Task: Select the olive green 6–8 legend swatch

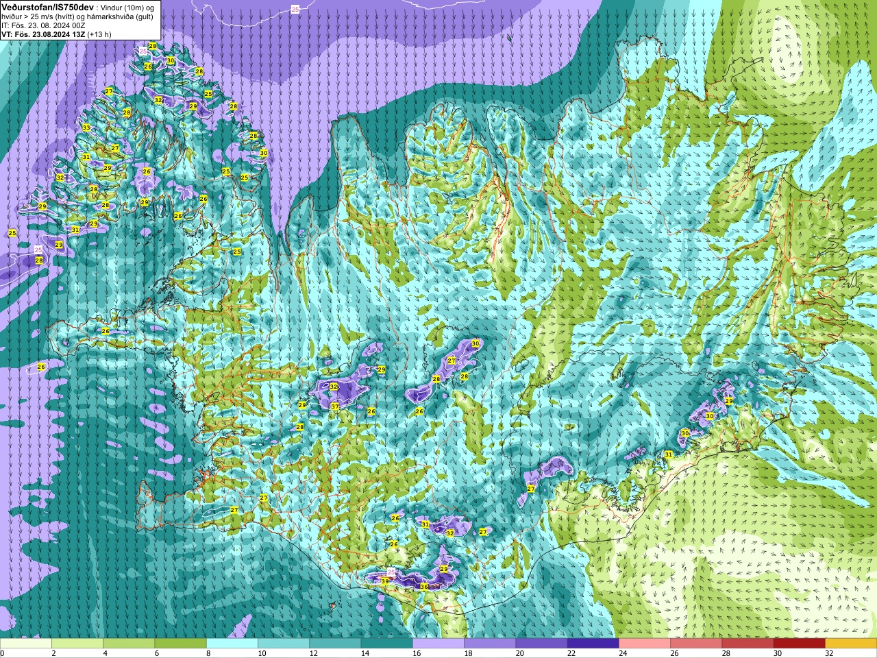Action: click(x=181, y=644)
